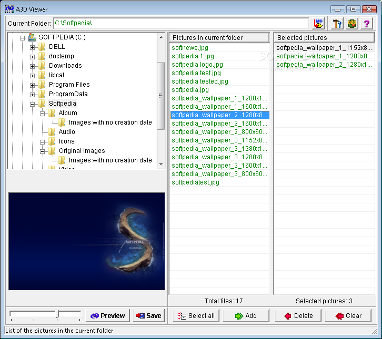This screenshot has height=339, width=382.
Task: Collapse the Original images folder node
Action: pyautogui.click(x=42, y=151)
